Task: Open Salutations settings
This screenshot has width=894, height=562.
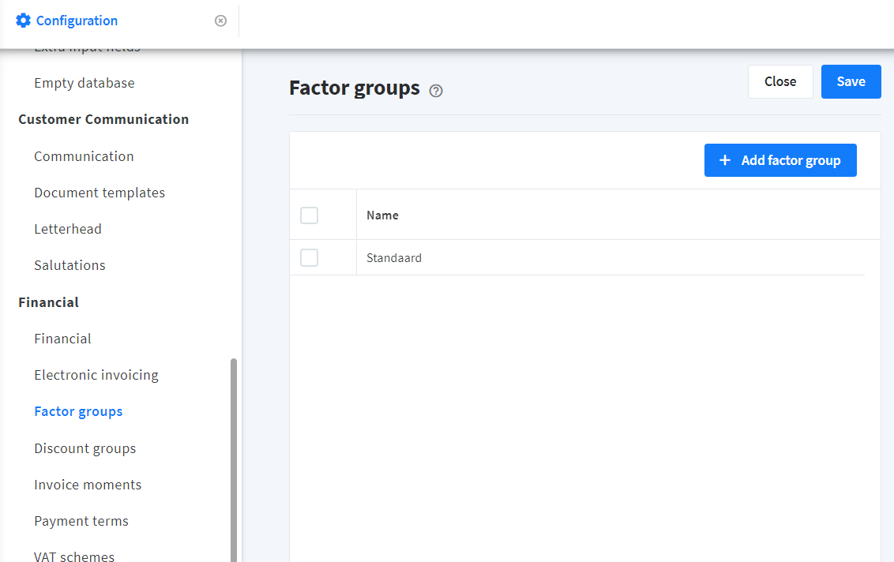Action: tap(69, 266)
